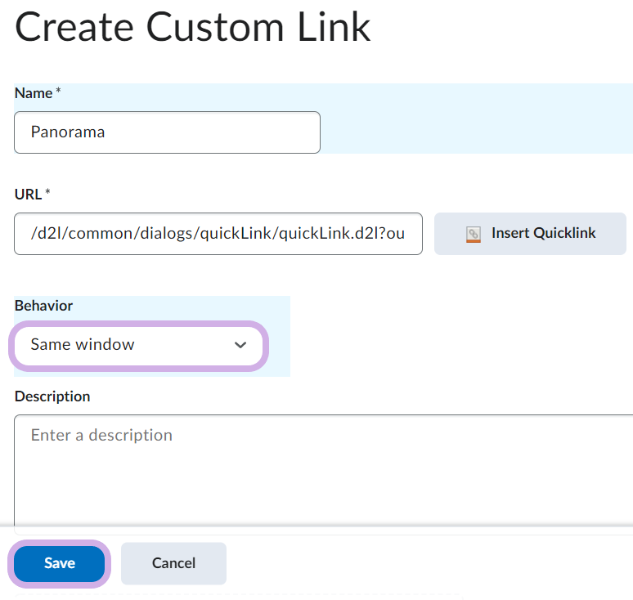Click the 'Enter a description' placeholder

click(x=101, y=435)
